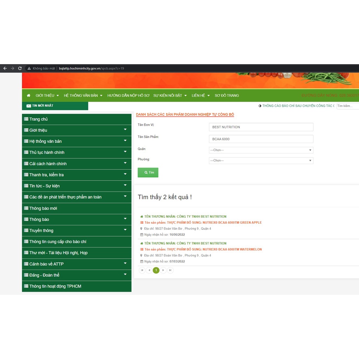The height and width of the screenshot is (359, 359).
Task: Open SƠ ĐỒ TRANG in navbar
Action: 226,95
